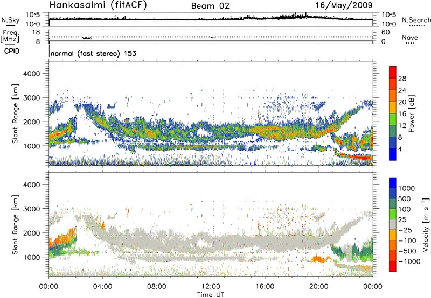Select the N.Sky legend label
431x298 pixels.
pyautogui.click(x=10, y=20)
